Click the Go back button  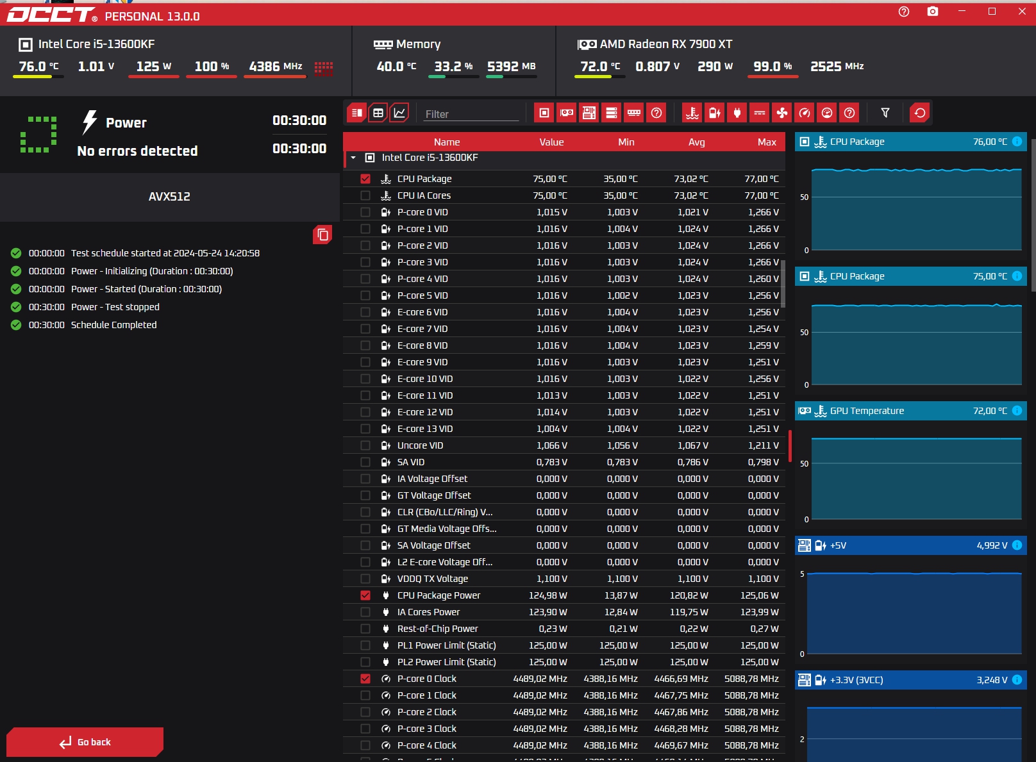85,742
